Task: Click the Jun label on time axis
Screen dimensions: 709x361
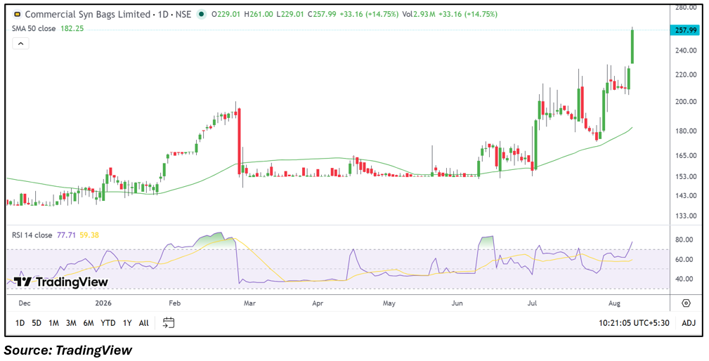Action: [457, 303]
